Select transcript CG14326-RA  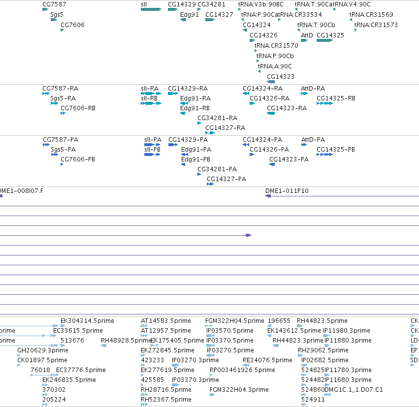[270, 98]
